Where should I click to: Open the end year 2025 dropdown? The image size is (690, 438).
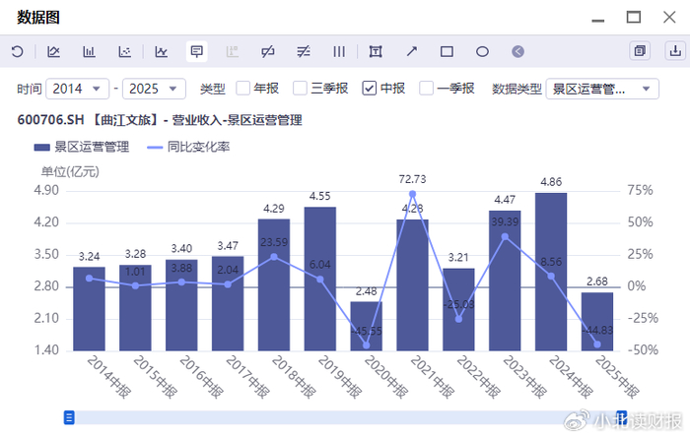(154, 89)
